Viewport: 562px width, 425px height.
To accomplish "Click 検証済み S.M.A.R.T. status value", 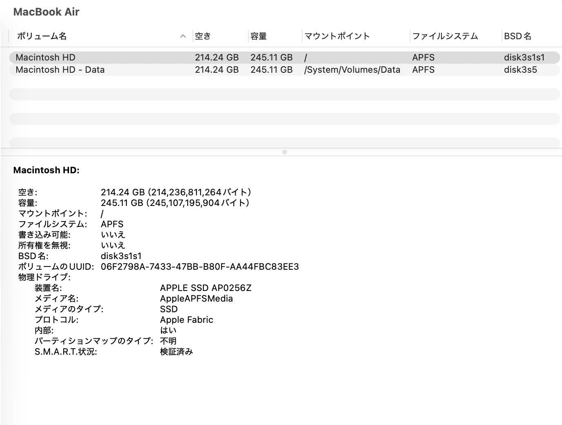I will 176,352.
